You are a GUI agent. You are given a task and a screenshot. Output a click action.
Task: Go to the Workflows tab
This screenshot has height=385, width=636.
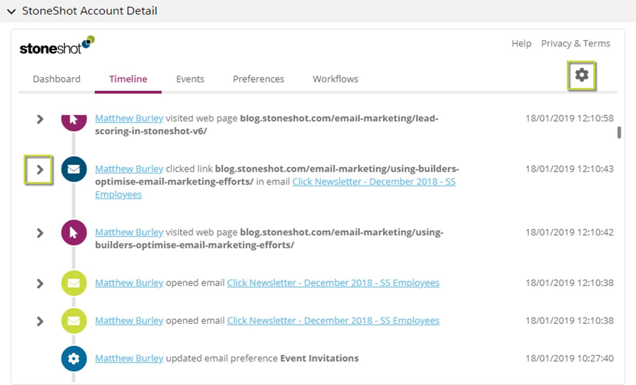tap(336, 79)
